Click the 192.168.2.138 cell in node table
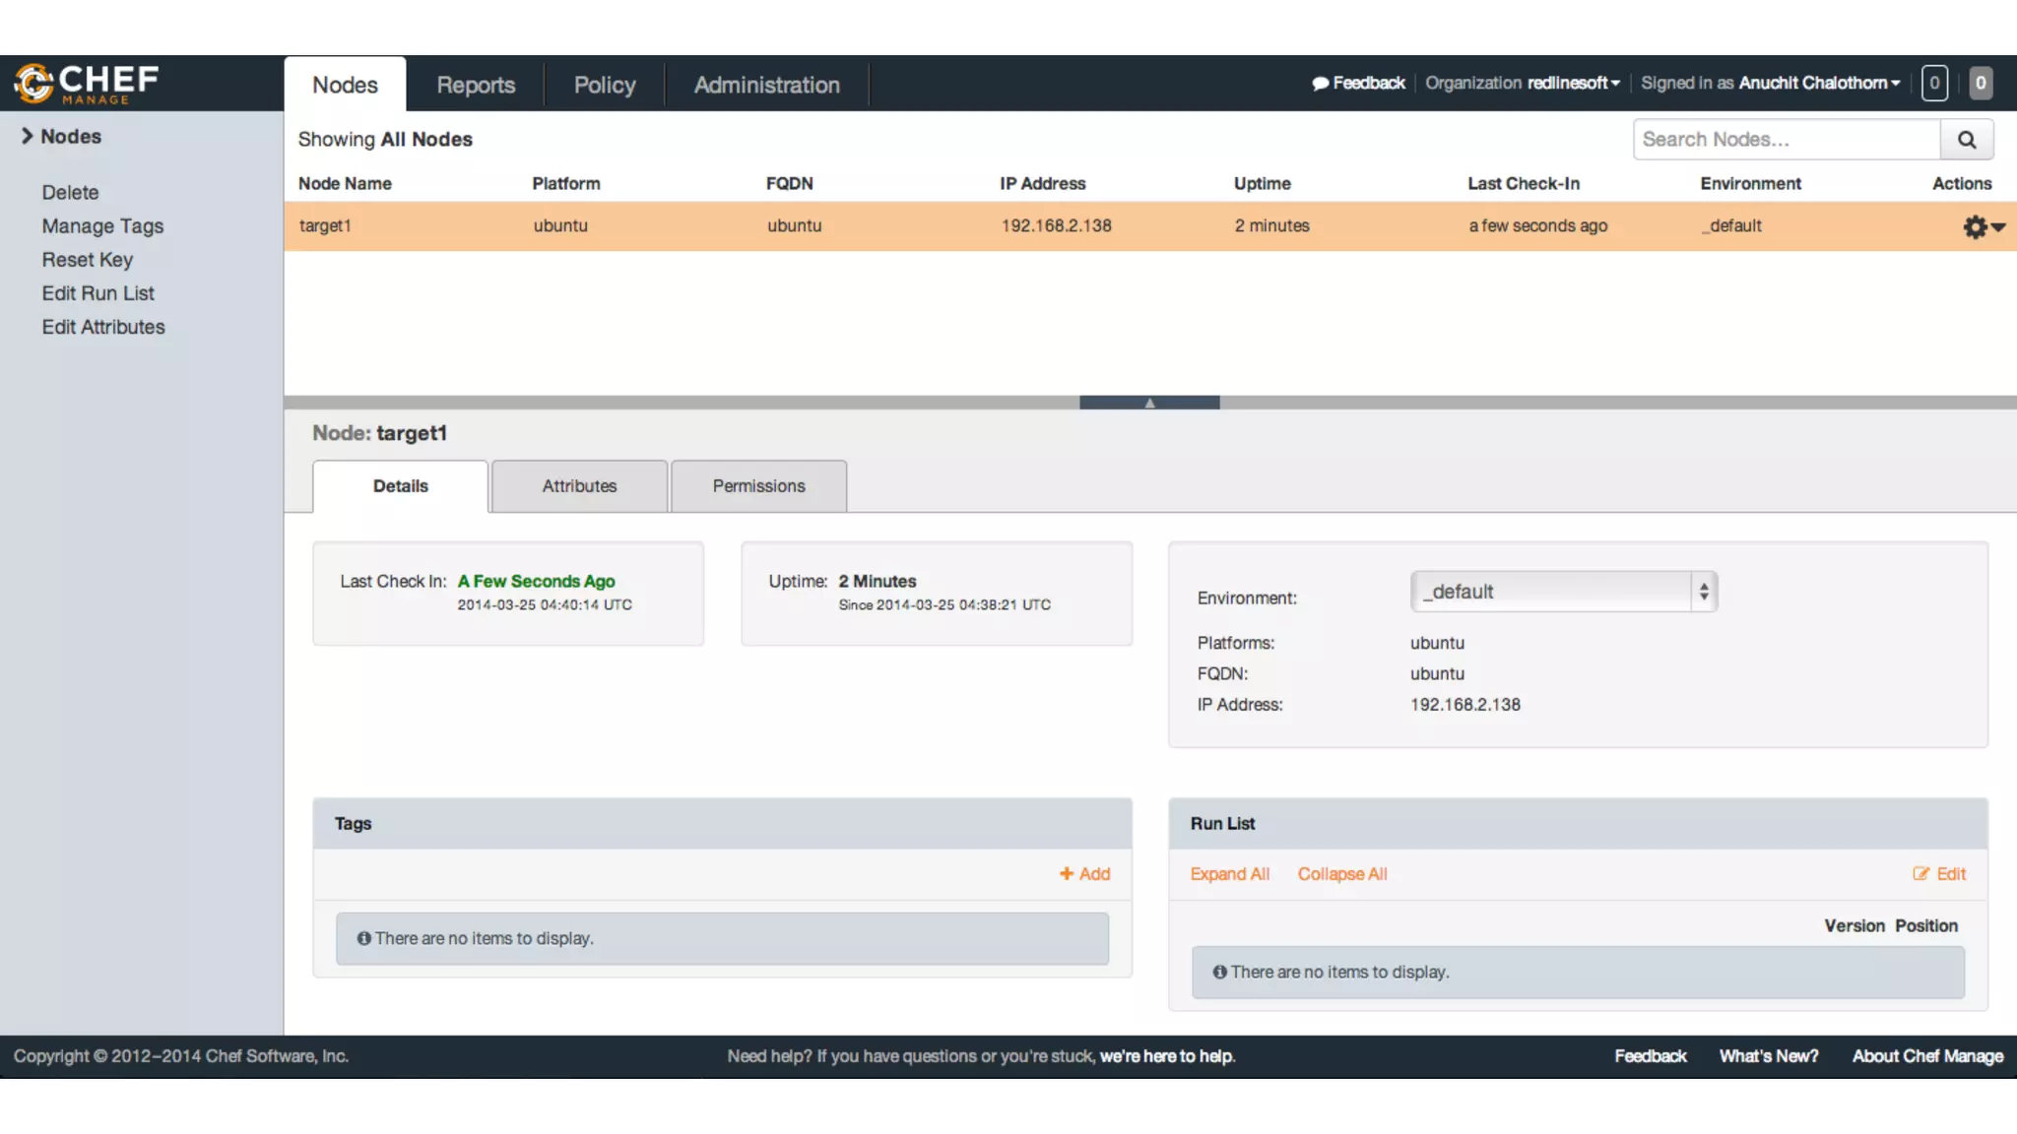This screenshot has height=1134, width=2017. (x=1057, y=225)
